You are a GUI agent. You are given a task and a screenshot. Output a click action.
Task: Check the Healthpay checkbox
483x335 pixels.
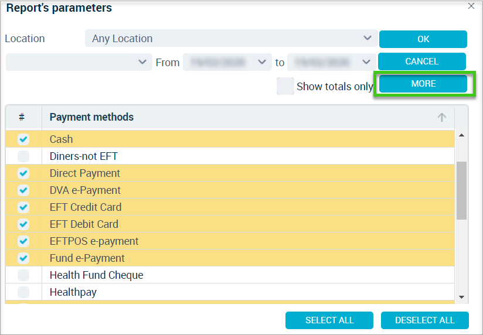pos(23,292)
